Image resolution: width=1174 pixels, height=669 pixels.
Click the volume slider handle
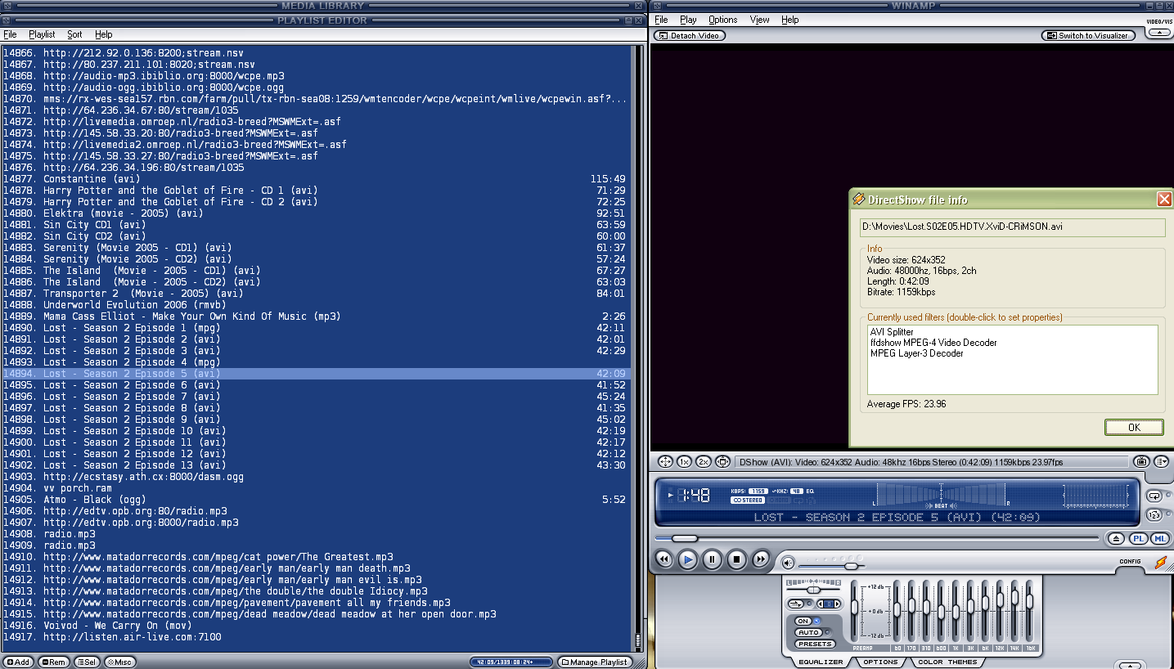[x=851, y=566]
